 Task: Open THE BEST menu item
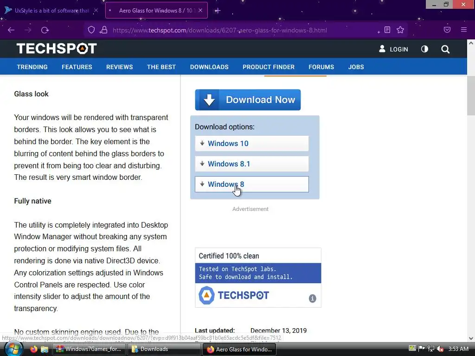[x=161, y=67]
